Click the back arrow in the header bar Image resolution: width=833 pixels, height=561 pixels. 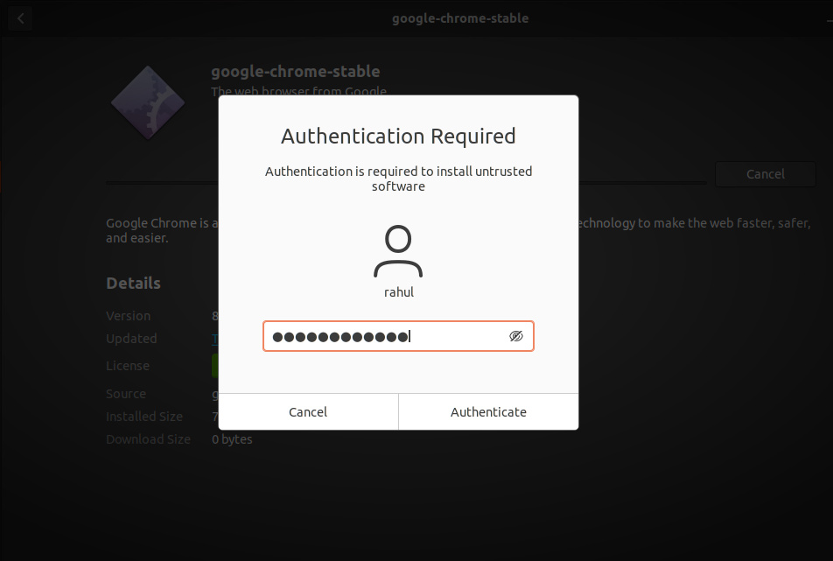click(20, 18)
